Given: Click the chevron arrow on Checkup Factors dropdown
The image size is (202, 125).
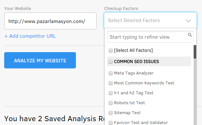Looking at the screenshot, I should 188,20.
